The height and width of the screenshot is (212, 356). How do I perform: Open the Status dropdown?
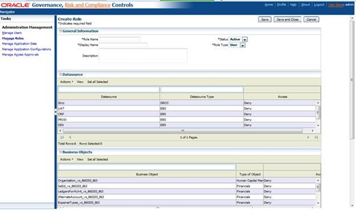[245, 39]
